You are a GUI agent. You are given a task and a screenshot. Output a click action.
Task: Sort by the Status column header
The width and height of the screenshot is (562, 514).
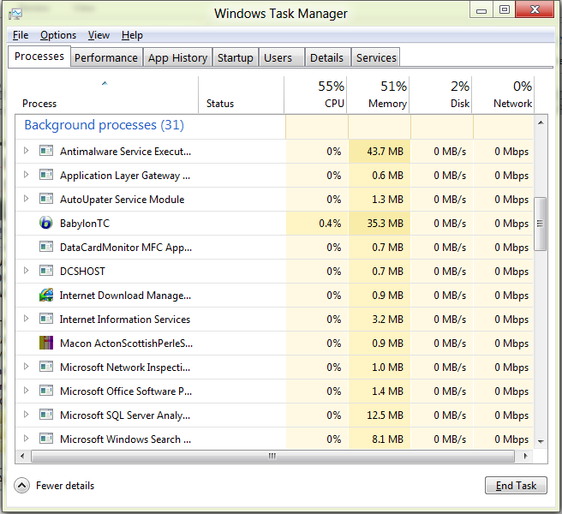[x=242, y=95]
